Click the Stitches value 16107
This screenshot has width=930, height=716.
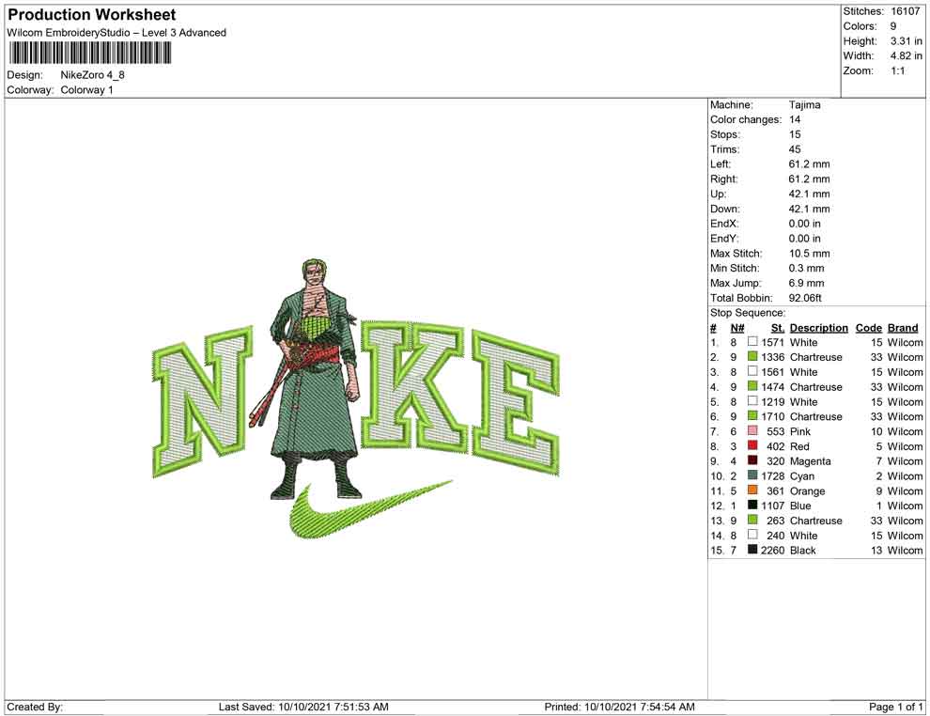905,11
